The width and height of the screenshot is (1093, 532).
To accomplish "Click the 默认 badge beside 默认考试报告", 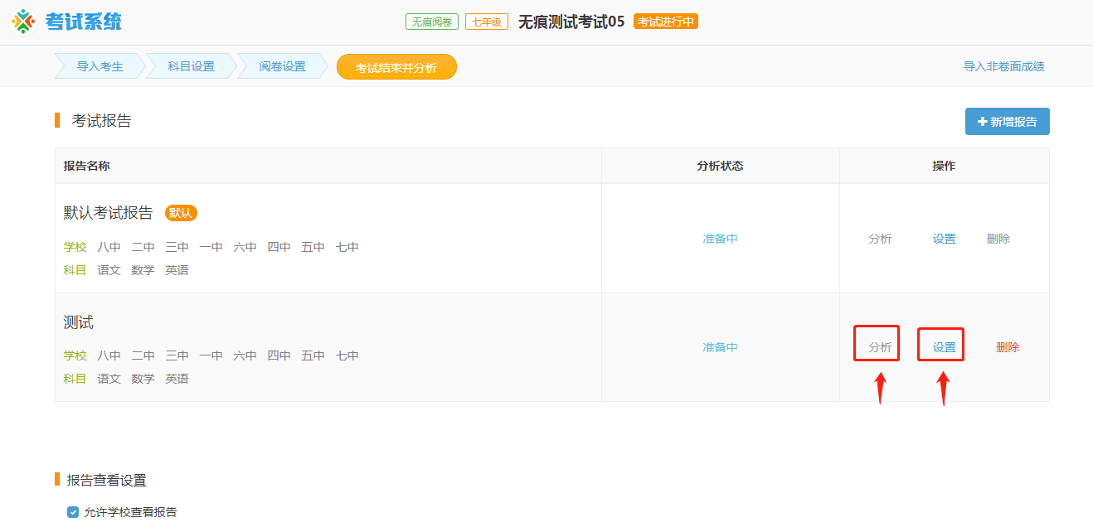I will point(181,213).
